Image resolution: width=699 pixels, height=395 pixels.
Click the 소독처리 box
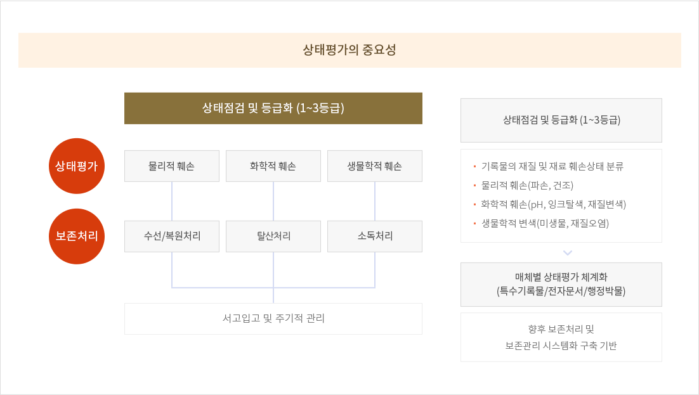(375, 236)
